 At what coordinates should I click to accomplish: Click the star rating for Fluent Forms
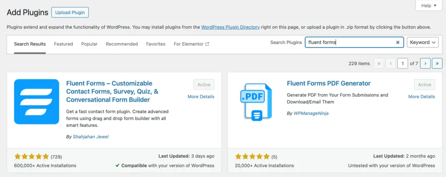31,157
